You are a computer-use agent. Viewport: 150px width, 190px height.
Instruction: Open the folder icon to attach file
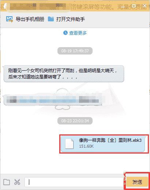tap(7, 182)
